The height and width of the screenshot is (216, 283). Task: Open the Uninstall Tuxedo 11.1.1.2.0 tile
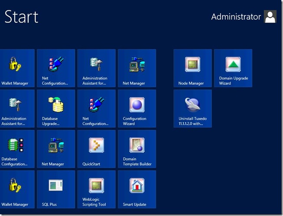(x=192, y=109)
